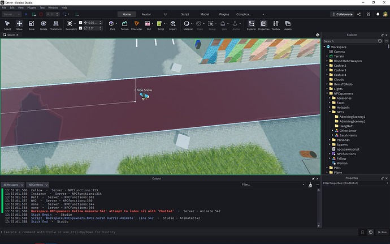Open the All Contexts filter dropdown
This screenshot has width=390, height=244.
coord(37,185)
